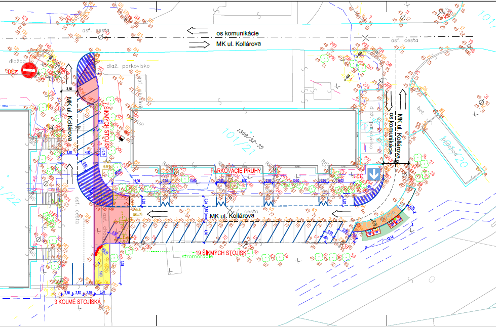
Task: Click the red no-entry traffic sign
Action: (29, 71)
